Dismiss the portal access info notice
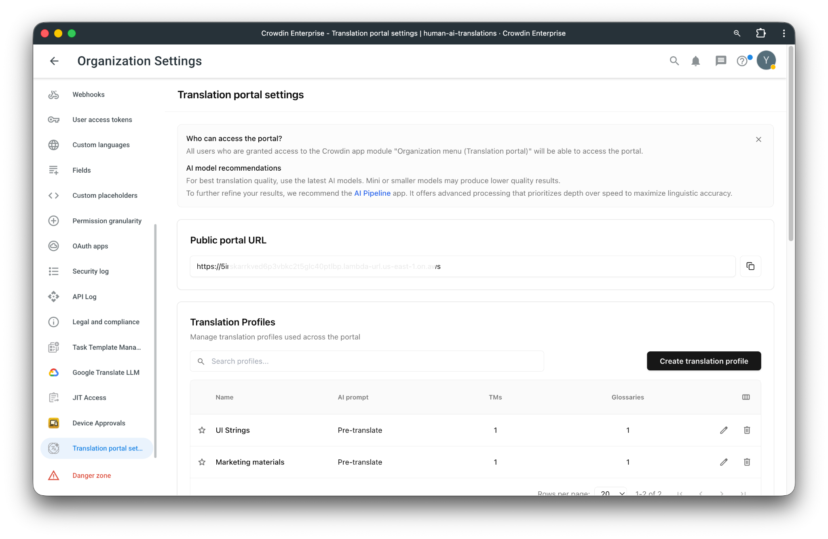This screenshot has width=828, height=539. coord(758,140)
